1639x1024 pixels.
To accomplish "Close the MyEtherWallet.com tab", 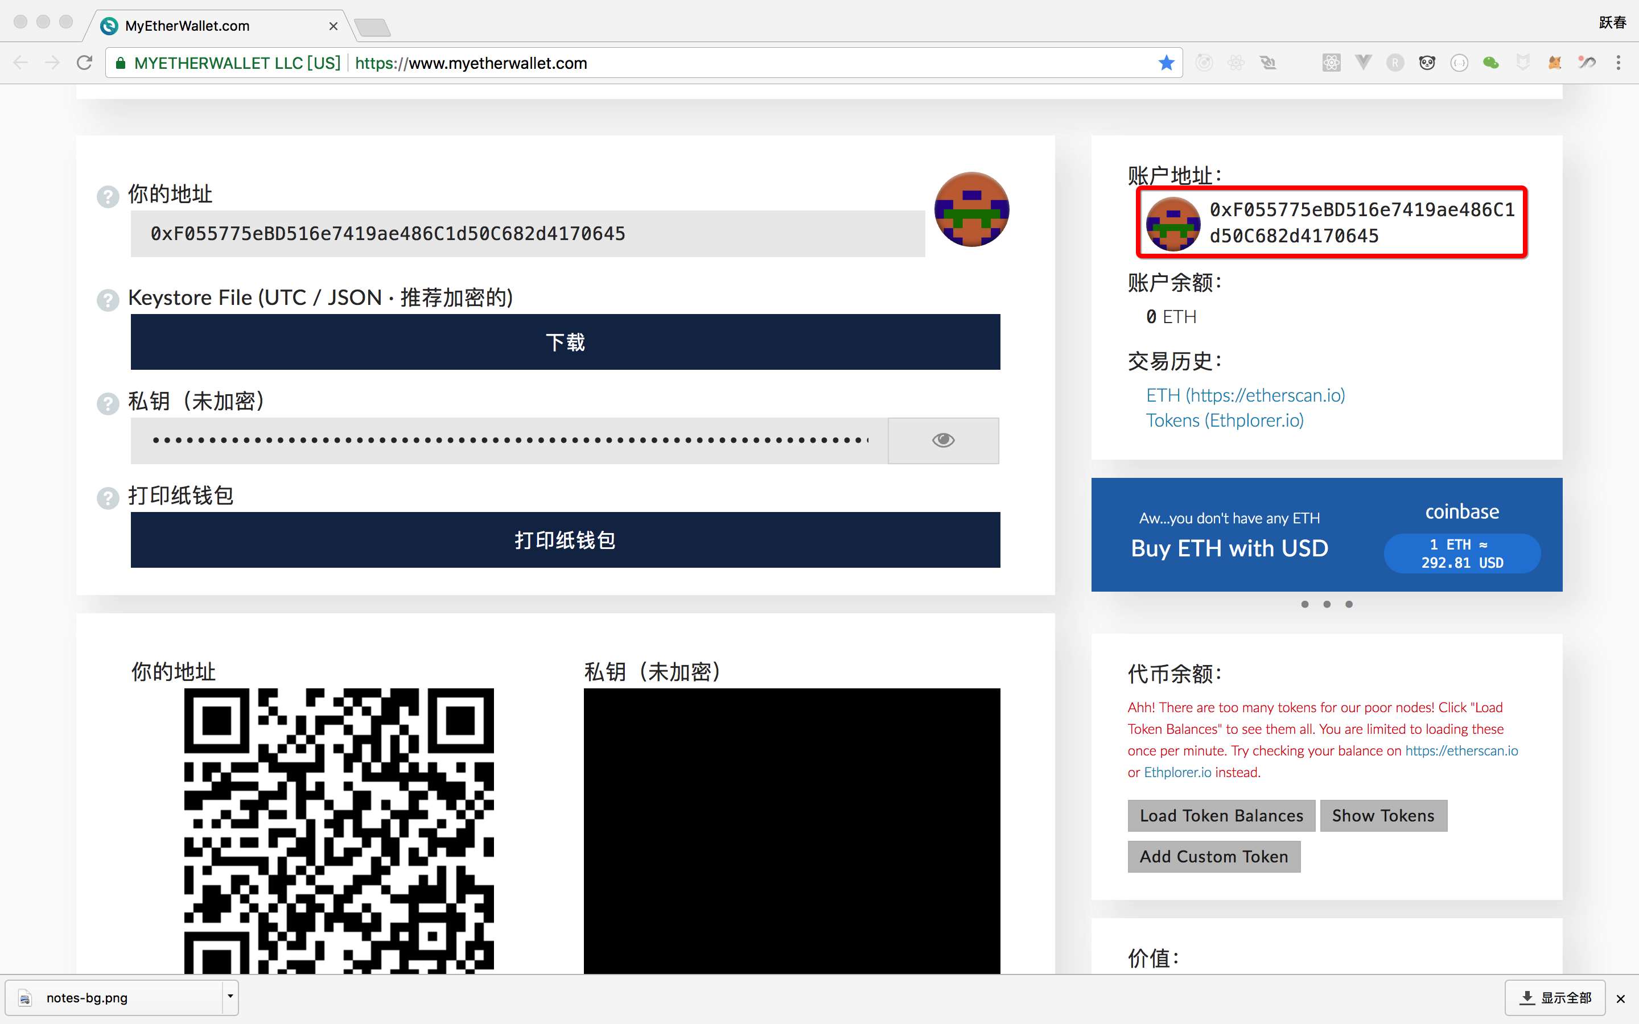I will pos(333,26).
